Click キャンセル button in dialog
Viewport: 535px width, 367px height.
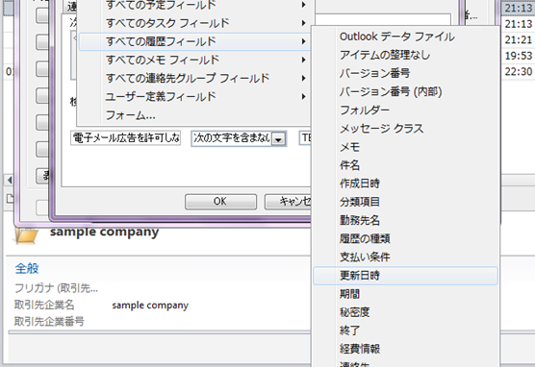(288, 202)
